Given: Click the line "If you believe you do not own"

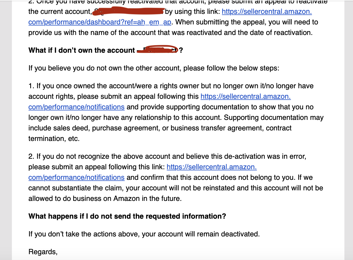Looking at the screenshot, I should pyautogui.click(x=154, y=68).
